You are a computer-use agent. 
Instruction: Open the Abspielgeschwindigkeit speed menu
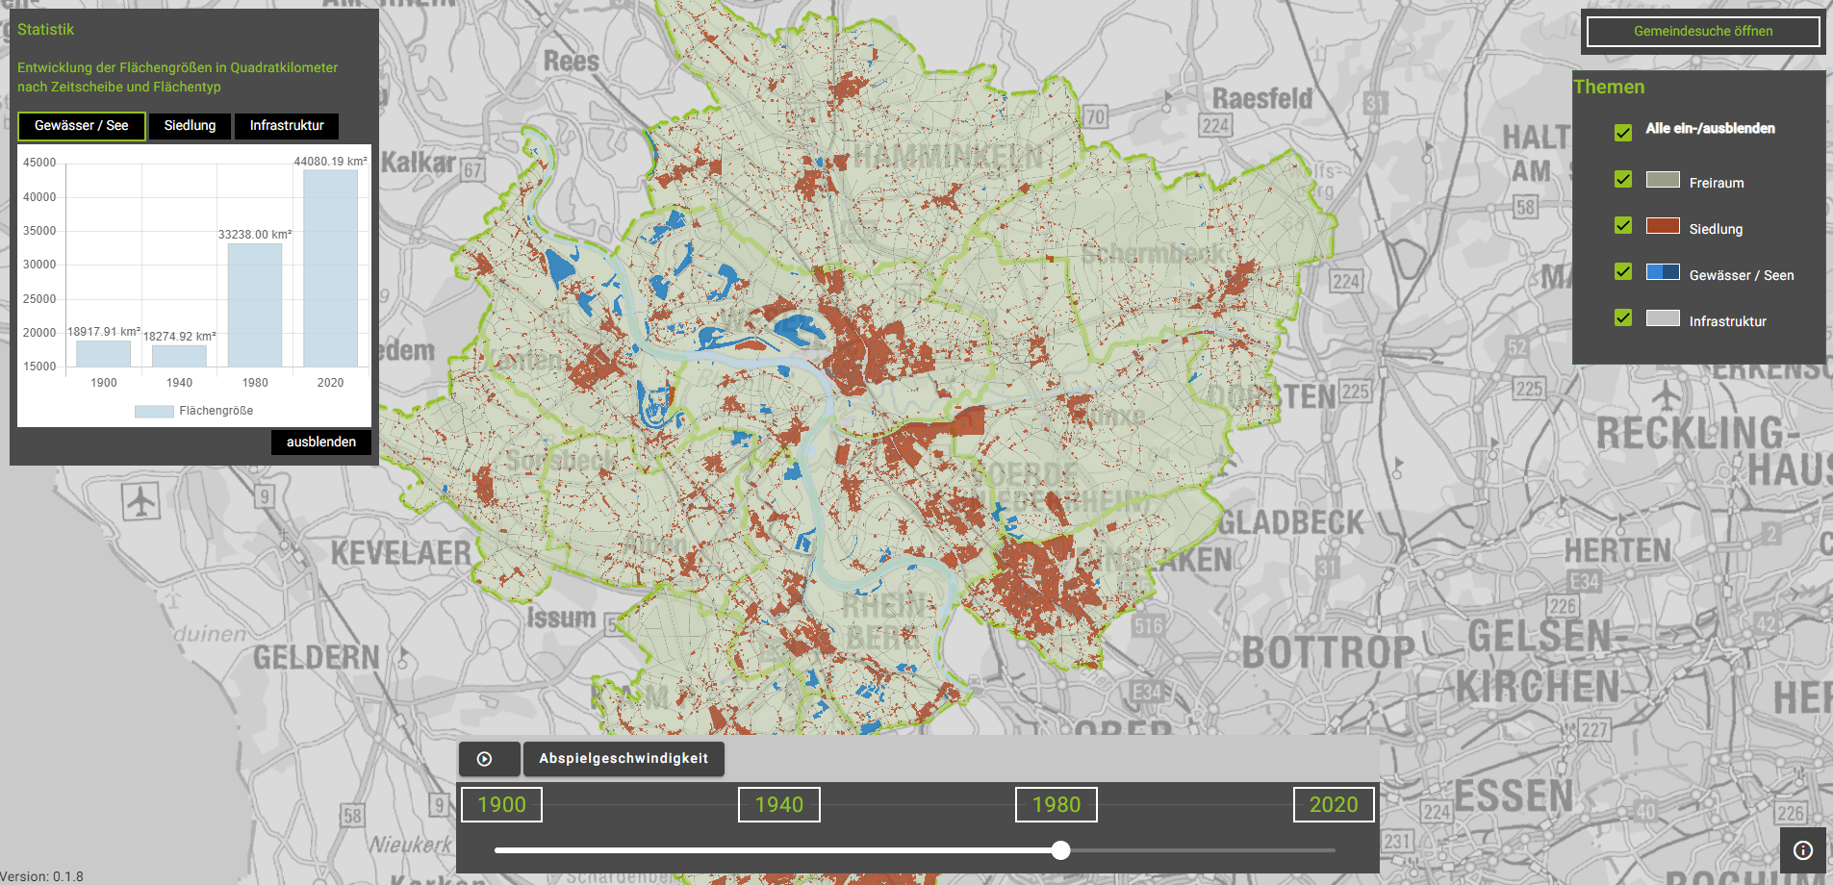point(623,759)
